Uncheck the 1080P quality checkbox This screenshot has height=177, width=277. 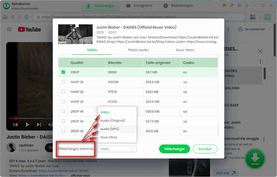pyautogui.click(x=63, y=72)
